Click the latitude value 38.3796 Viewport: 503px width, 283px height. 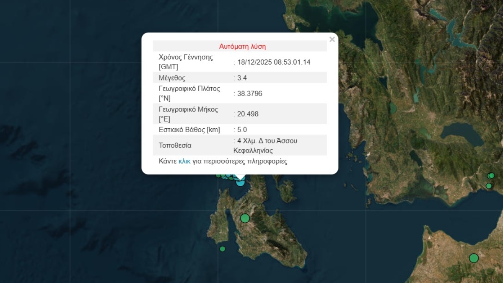coord(249,93)
